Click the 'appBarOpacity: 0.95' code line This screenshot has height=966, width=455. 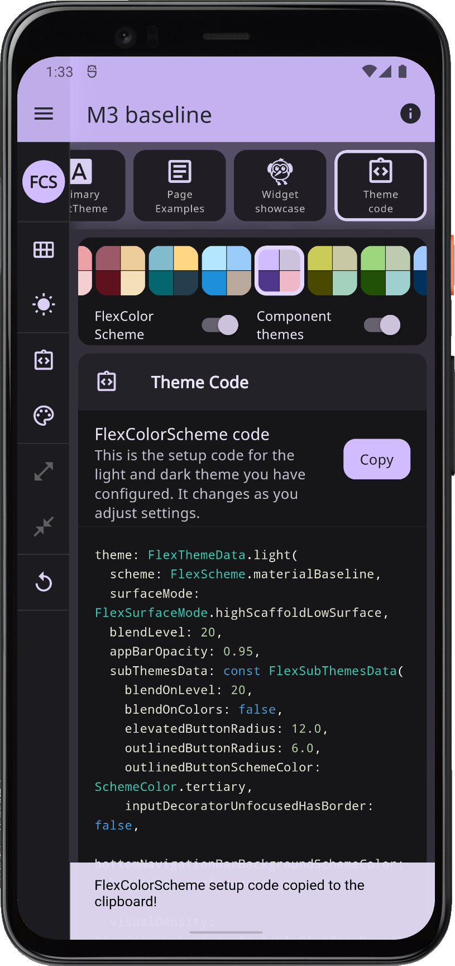tap(185, 652)
